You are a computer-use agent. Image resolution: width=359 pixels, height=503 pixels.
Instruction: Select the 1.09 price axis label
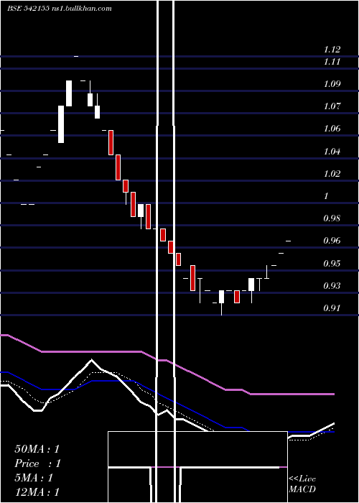coord(332,84)
